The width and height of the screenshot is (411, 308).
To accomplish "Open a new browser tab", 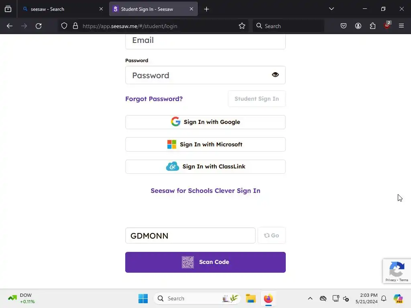I will pos(207,9).
